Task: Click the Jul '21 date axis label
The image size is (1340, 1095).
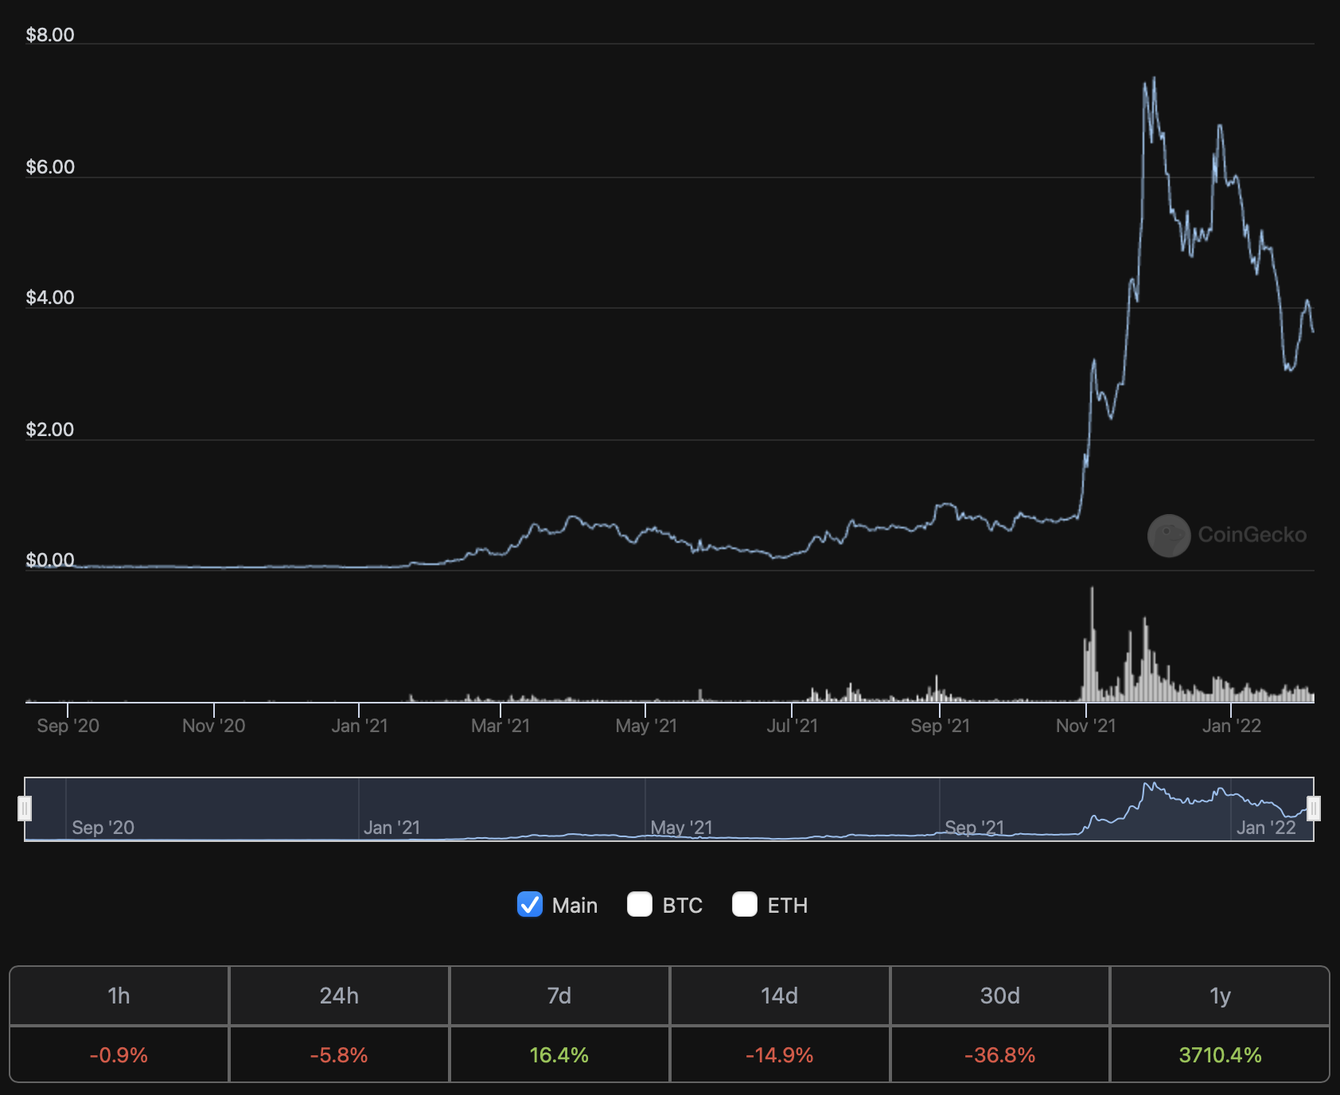Action: point(793,726)
